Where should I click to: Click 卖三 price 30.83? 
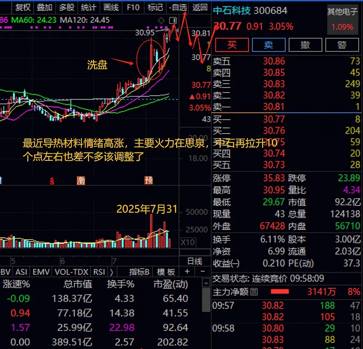(x=274, y=84)
